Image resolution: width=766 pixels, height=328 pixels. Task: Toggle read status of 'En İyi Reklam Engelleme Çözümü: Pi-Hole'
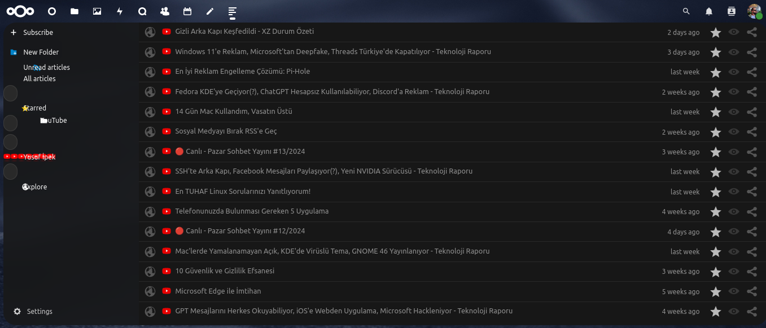point(734,72)
